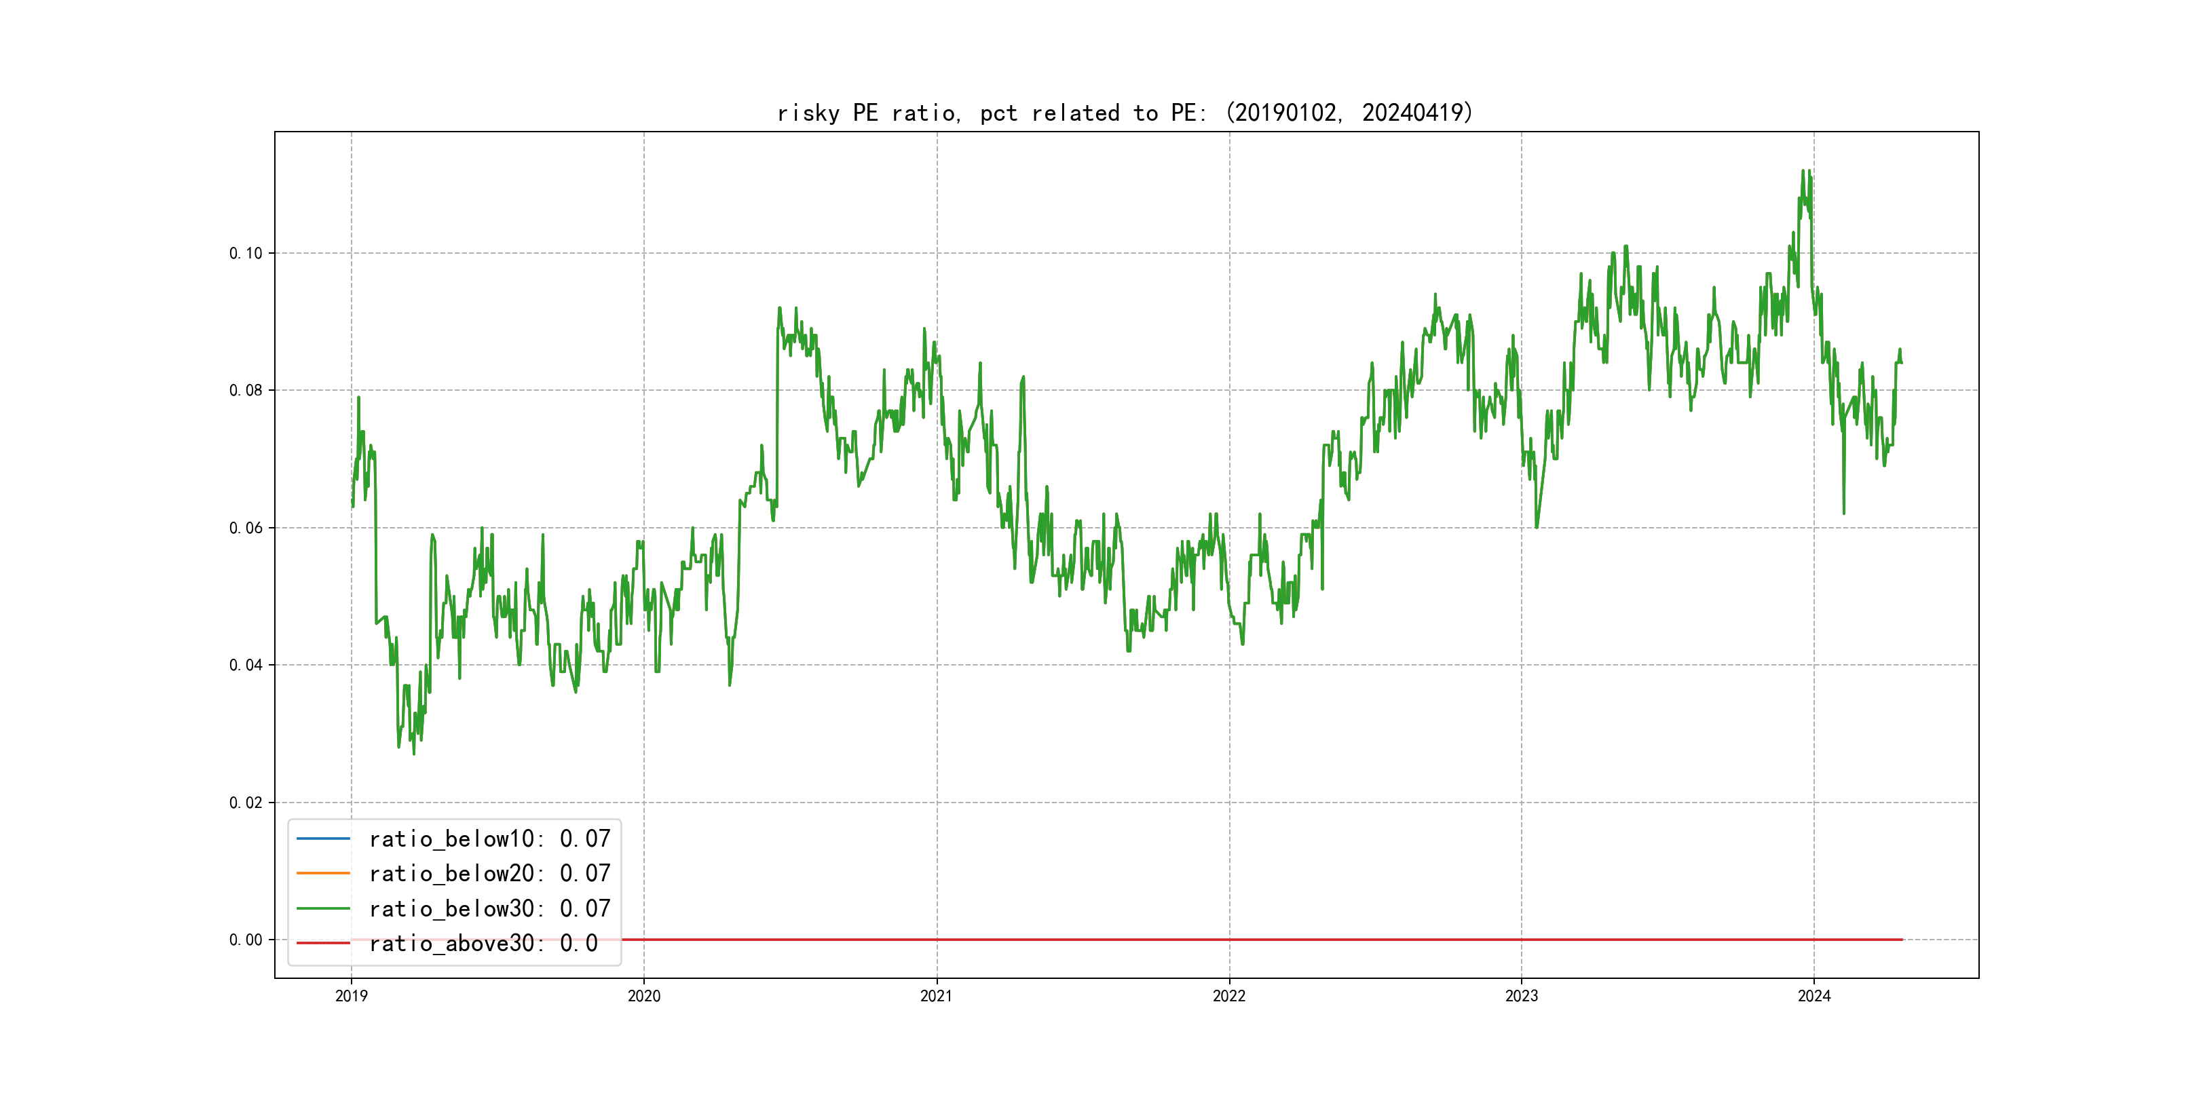Viewport: 2199px width, 1099px height.
Task: Click the 2019 x-axis tick label
Action: (351, 996)
